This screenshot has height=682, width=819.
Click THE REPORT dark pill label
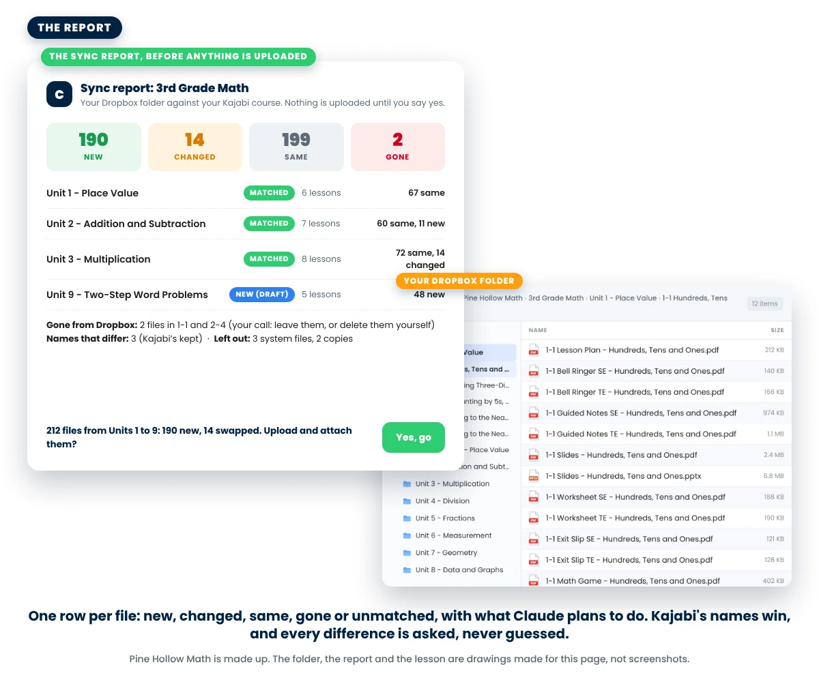74,28
